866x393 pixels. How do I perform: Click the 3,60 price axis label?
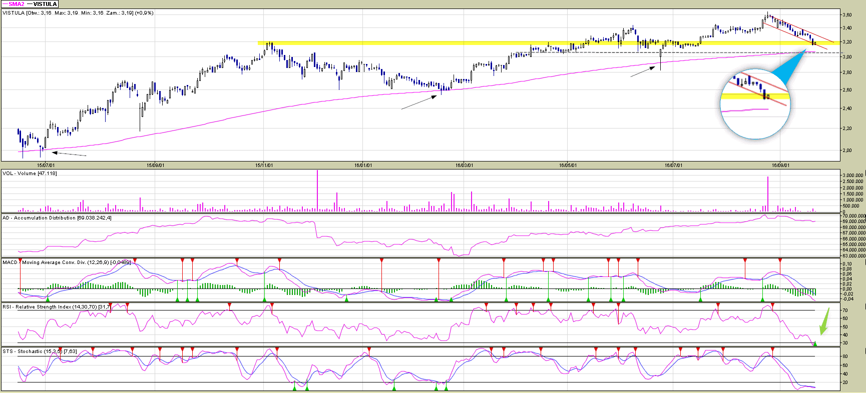(847, 15)
